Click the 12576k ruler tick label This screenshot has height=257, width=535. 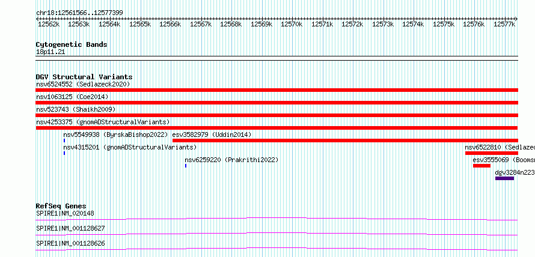click(474, 24)
